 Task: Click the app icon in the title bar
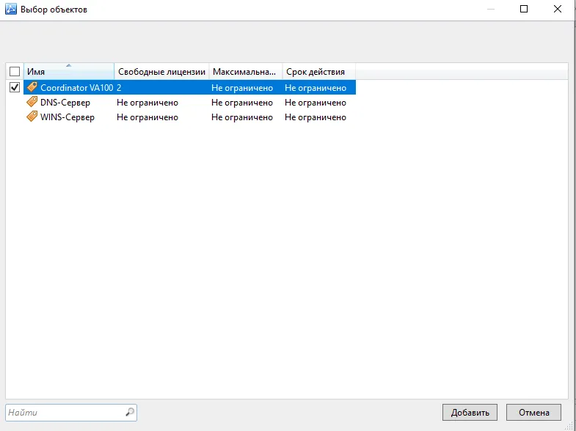coord(11,9)
